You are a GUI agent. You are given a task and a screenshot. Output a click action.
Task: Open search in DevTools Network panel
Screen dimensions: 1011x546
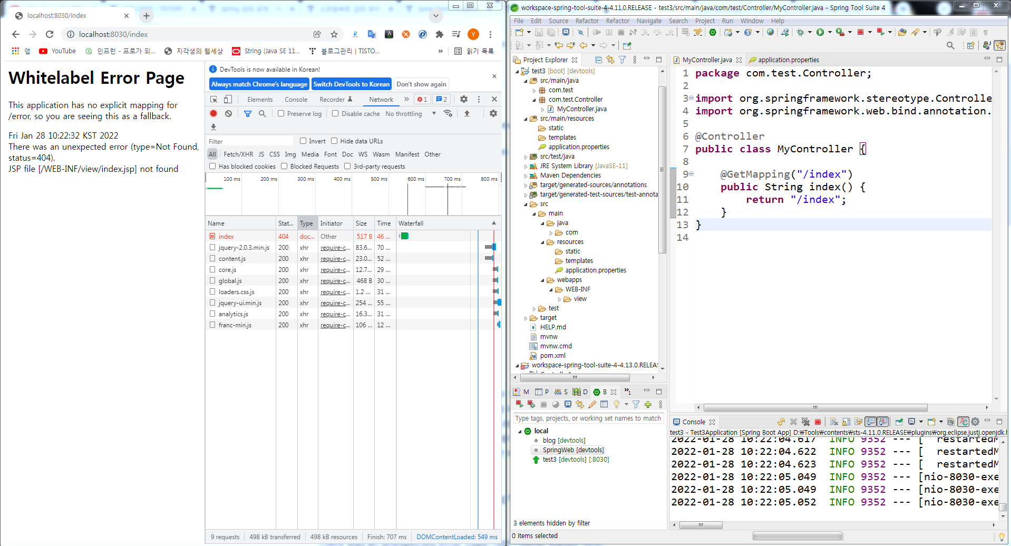click(x=262, y=113)
